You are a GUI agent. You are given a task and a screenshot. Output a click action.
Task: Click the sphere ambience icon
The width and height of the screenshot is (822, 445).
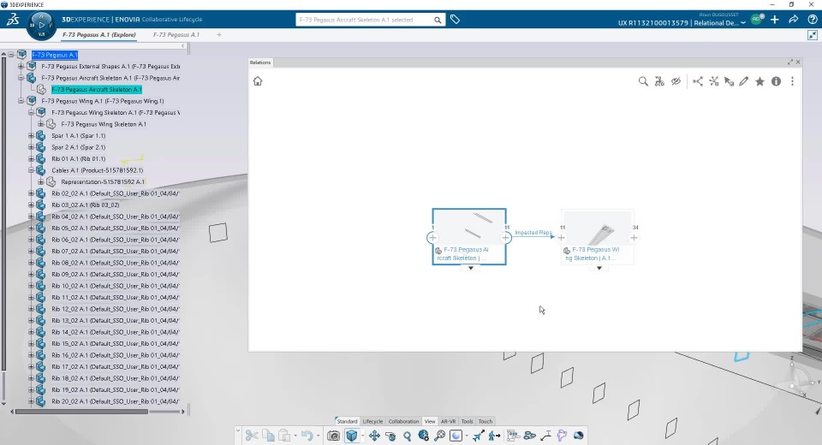pos(456,436)
